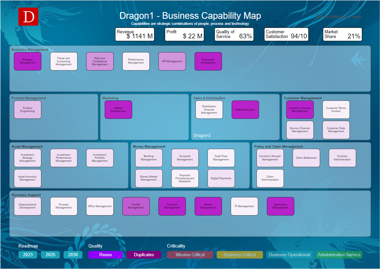Select the Banking Management capability
This screenshot has width=380, height=269.
[x=149, y=158]
